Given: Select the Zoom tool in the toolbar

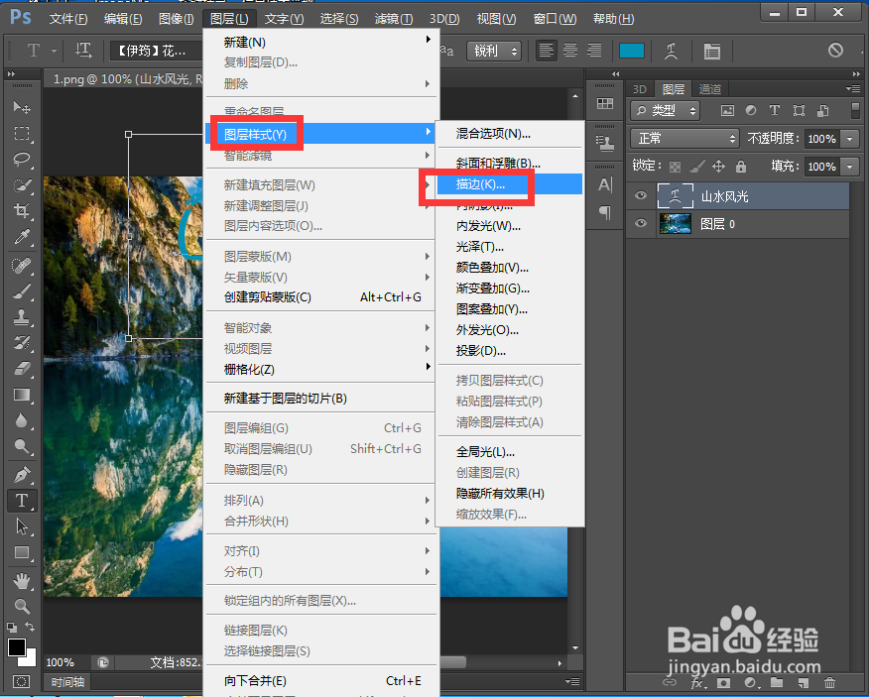Looking at the screenshot, I should (22, 604).
